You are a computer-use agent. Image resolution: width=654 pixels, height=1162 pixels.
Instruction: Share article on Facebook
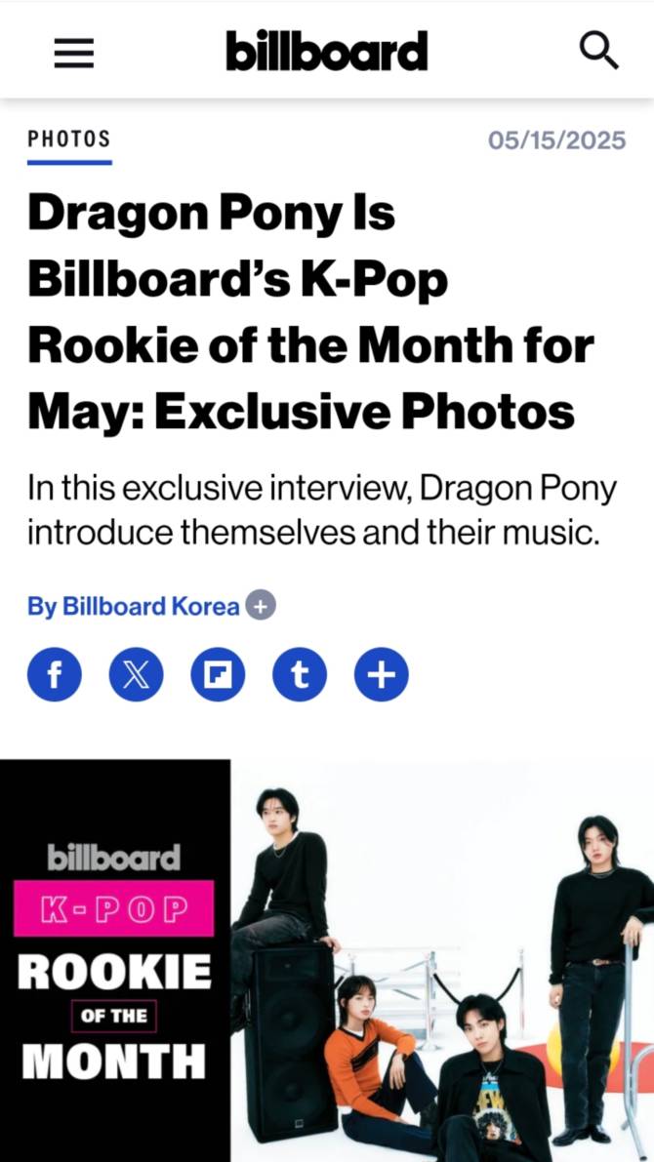[x=54, y=674]
